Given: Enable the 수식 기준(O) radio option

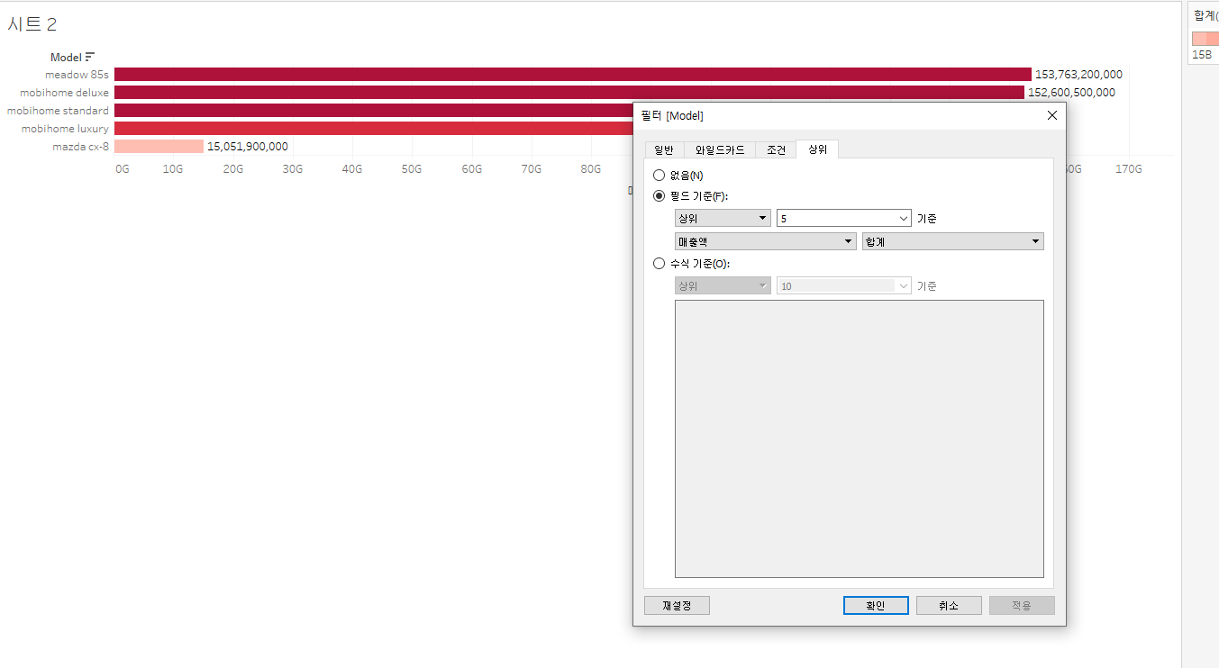Looking at the screenshot, I should click(x=659, y=264).
